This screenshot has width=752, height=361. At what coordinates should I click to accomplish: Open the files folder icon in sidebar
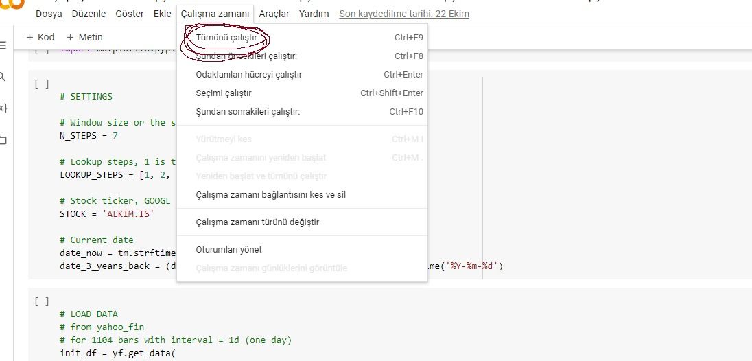tap(3, 140)
